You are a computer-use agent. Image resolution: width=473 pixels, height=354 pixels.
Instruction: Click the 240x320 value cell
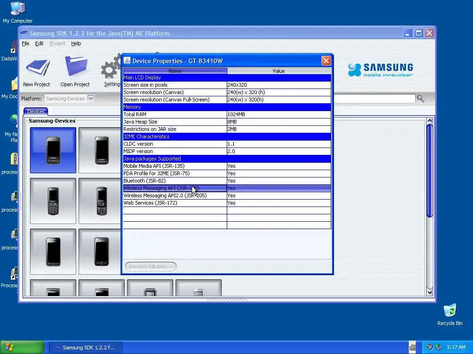coord(279,85)
